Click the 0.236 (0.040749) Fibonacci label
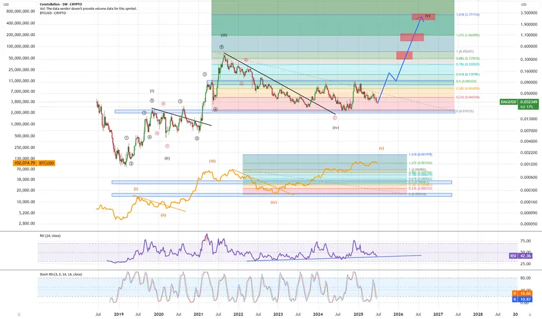Viewport: 542px width, 319px height. [x=468, y=97]
